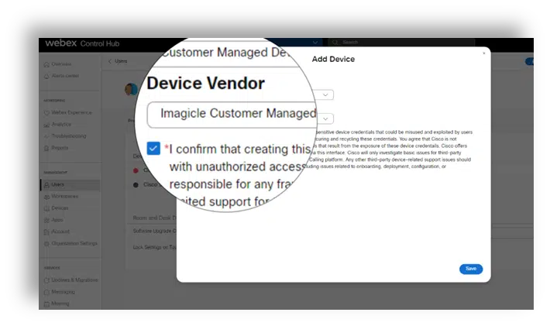Expand the first dropdown in Add Device dialog

click(x=326, y=94)
